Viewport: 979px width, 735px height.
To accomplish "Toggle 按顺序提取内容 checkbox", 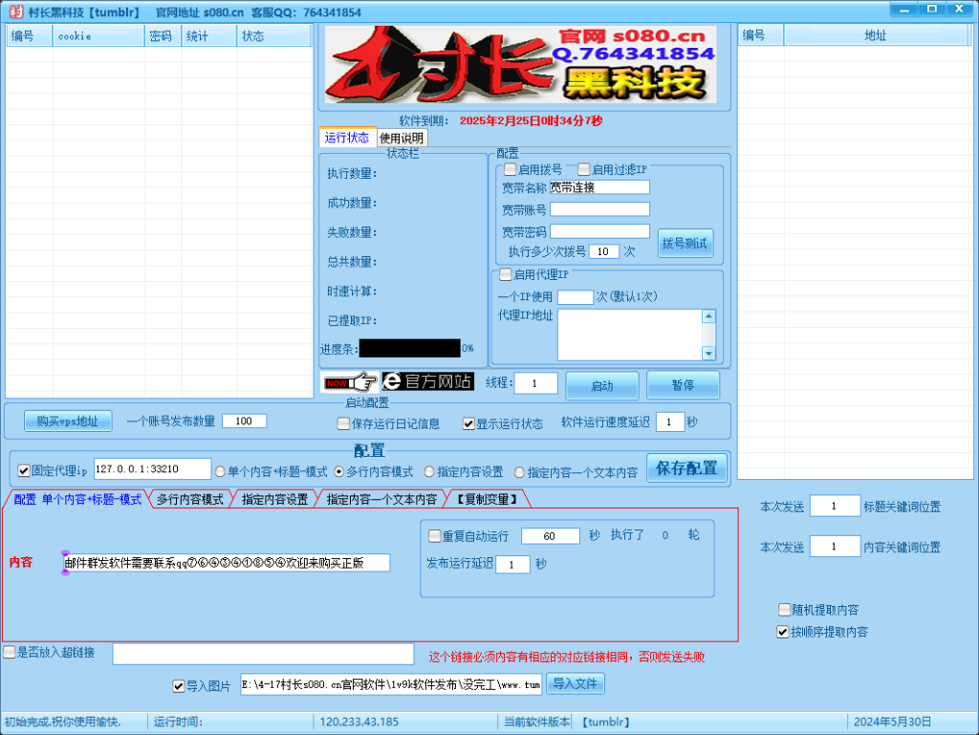I will click(x=782, y=632).
